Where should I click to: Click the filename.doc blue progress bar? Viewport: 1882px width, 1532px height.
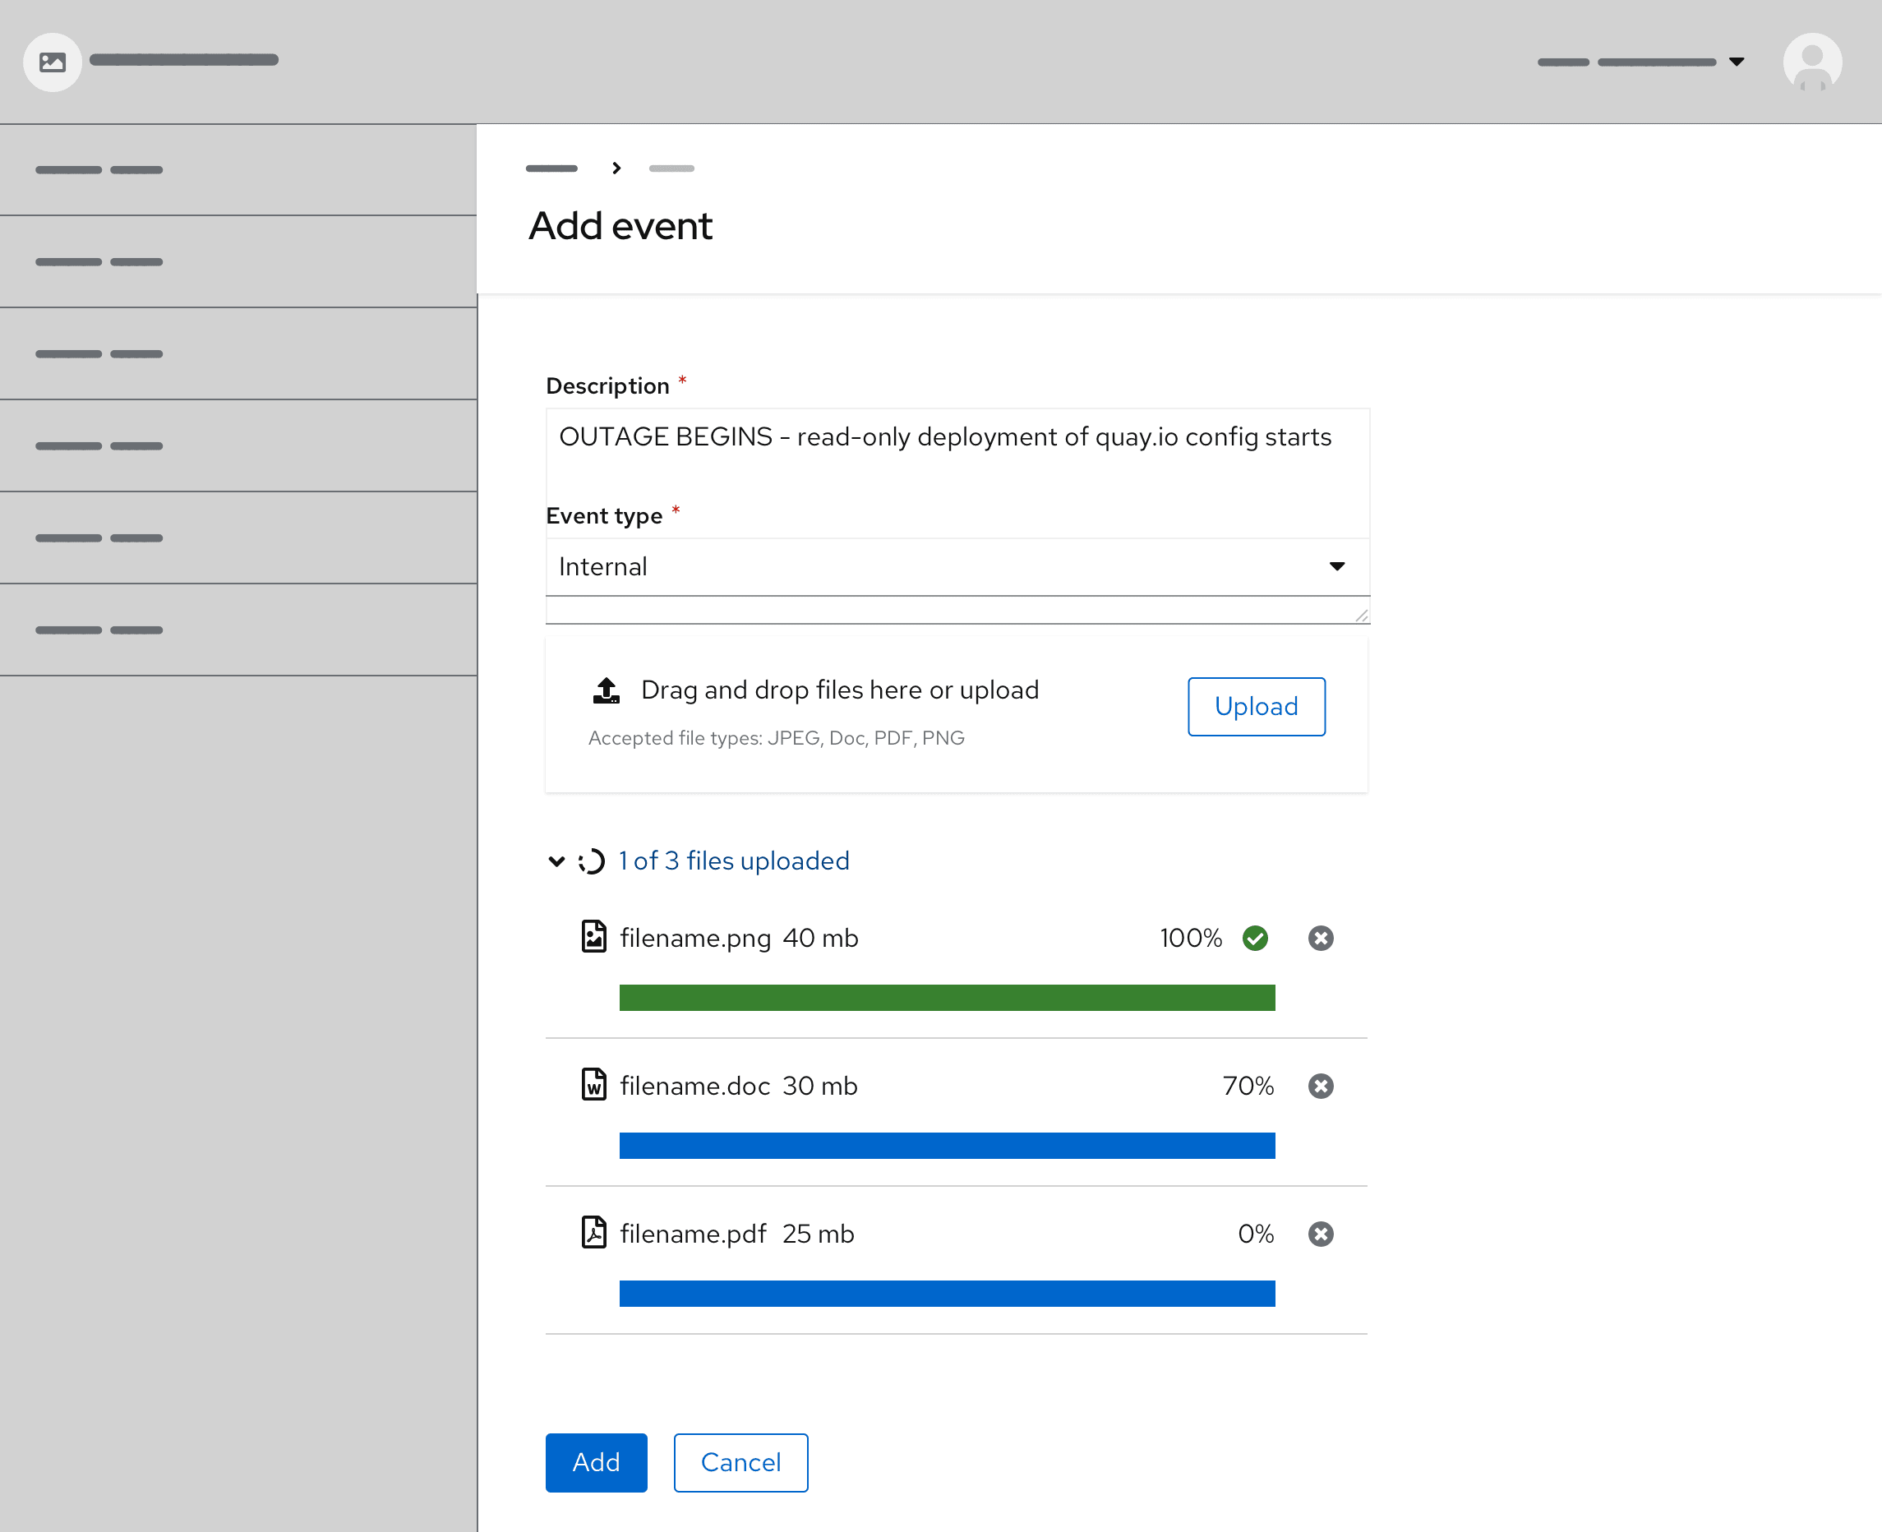point(946,1146)
